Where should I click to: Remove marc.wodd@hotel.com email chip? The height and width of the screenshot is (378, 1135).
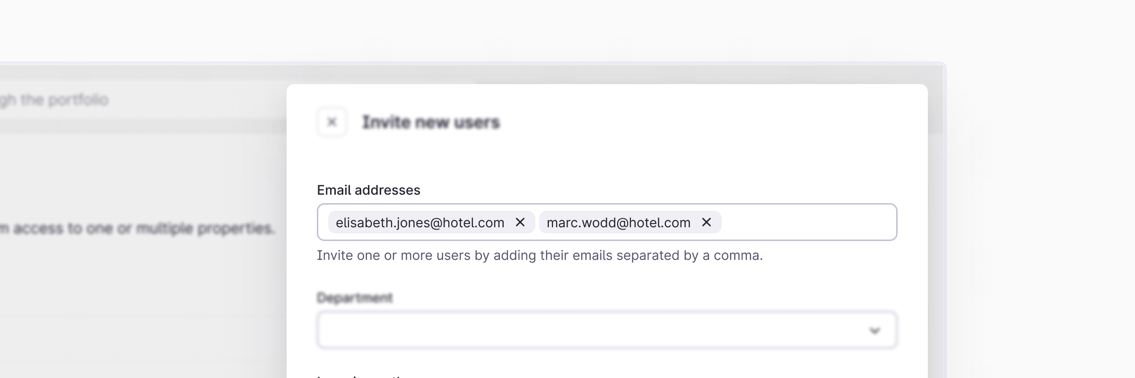[x=707, y=222]
